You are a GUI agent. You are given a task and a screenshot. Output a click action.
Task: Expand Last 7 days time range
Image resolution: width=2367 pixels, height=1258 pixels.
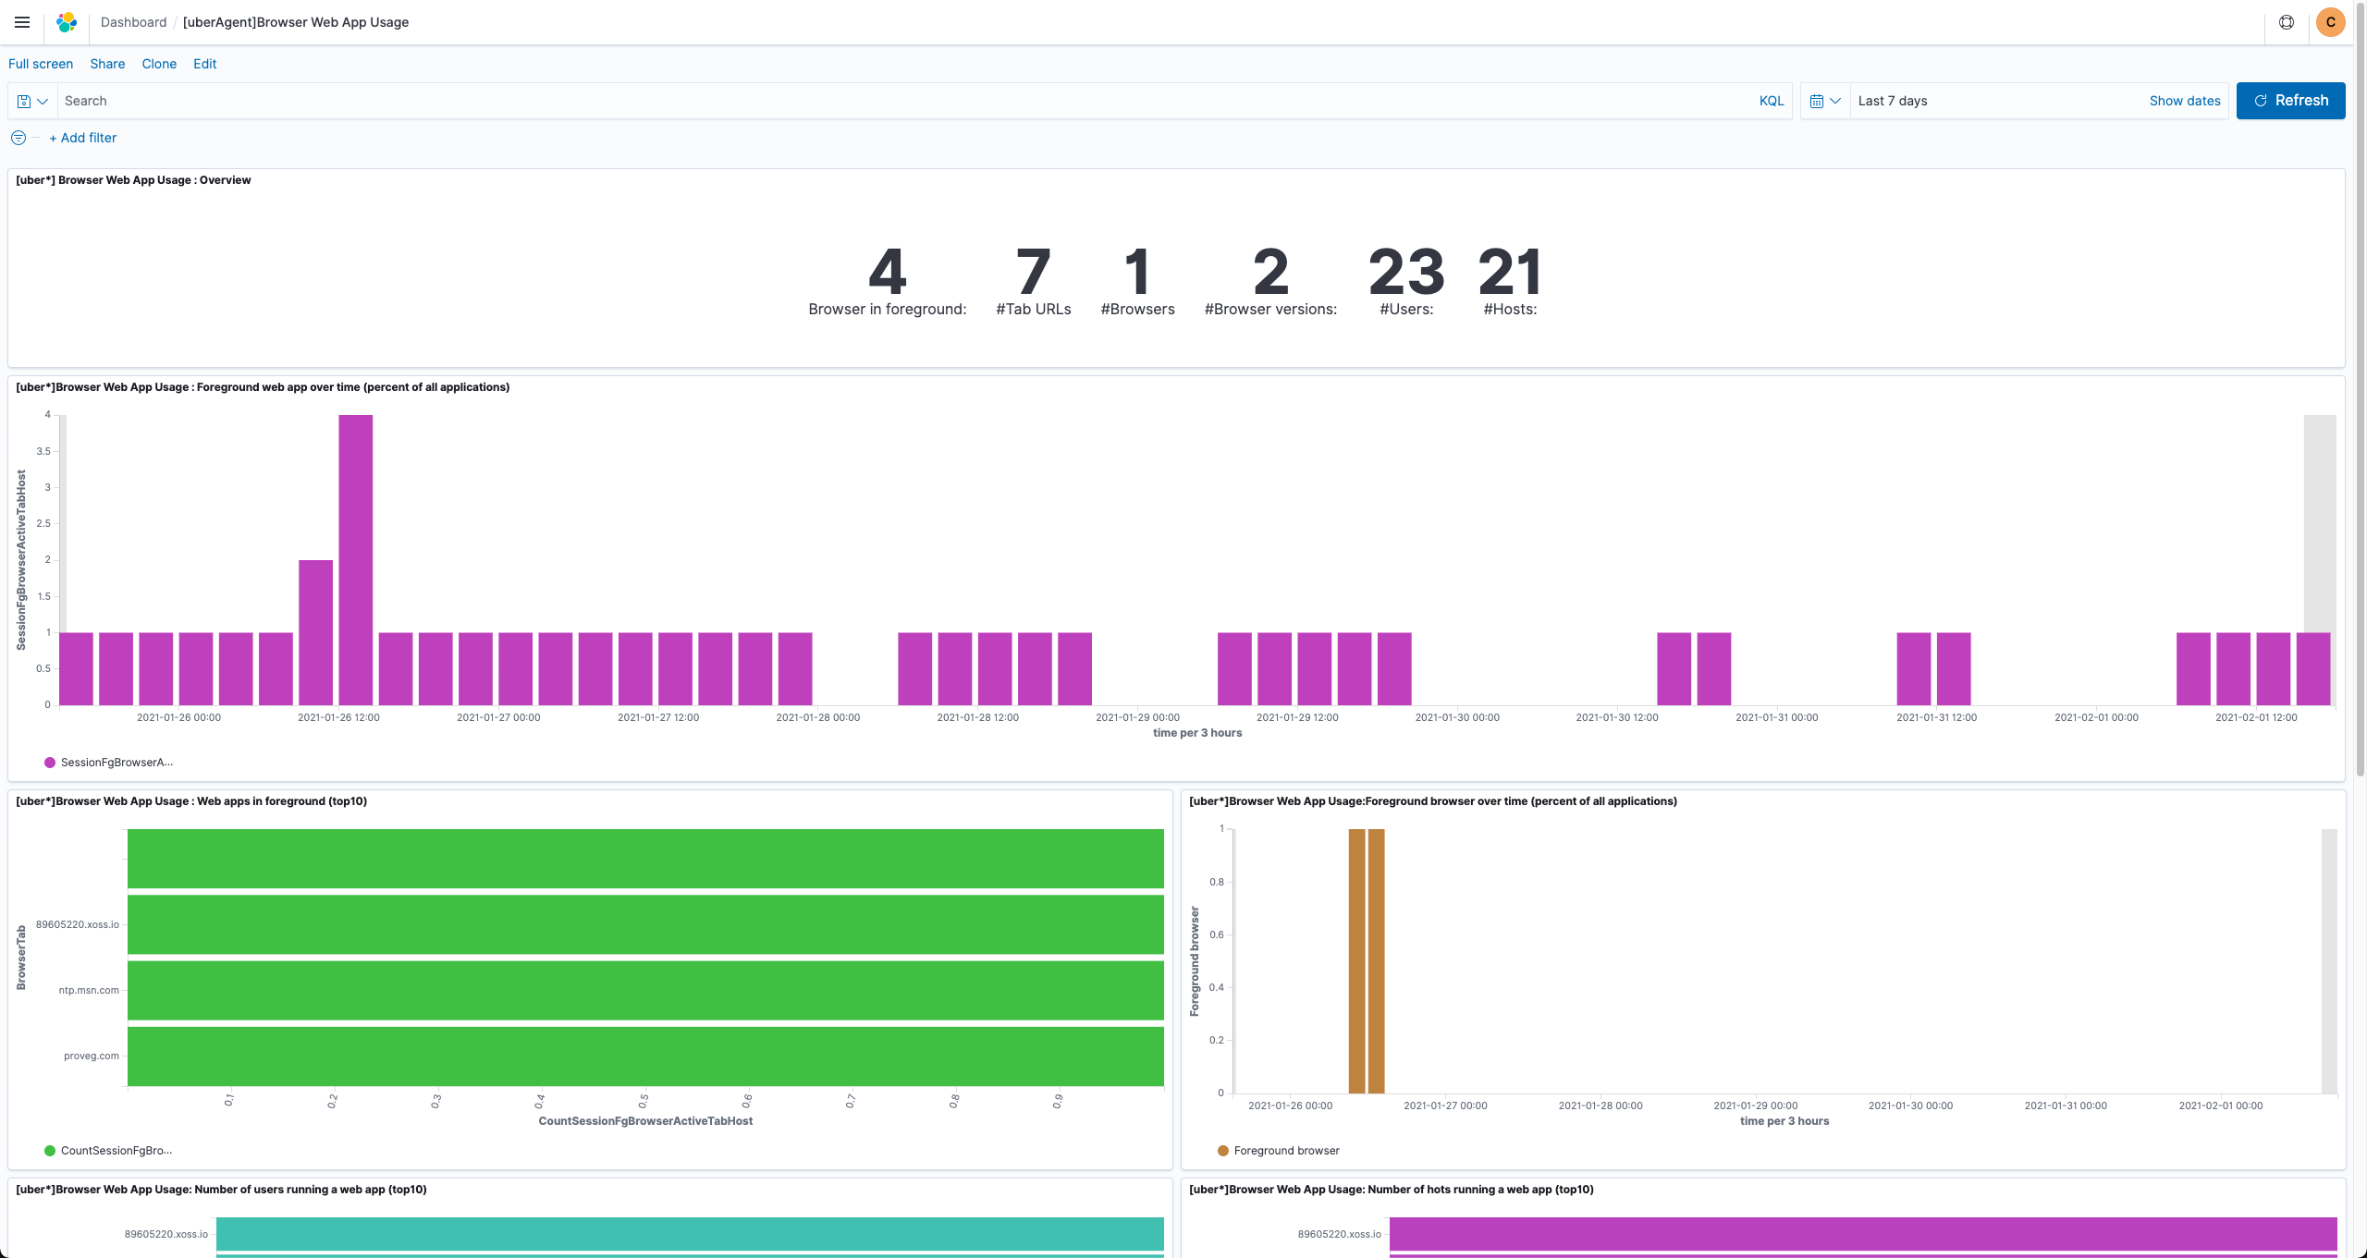(1893, 101)
